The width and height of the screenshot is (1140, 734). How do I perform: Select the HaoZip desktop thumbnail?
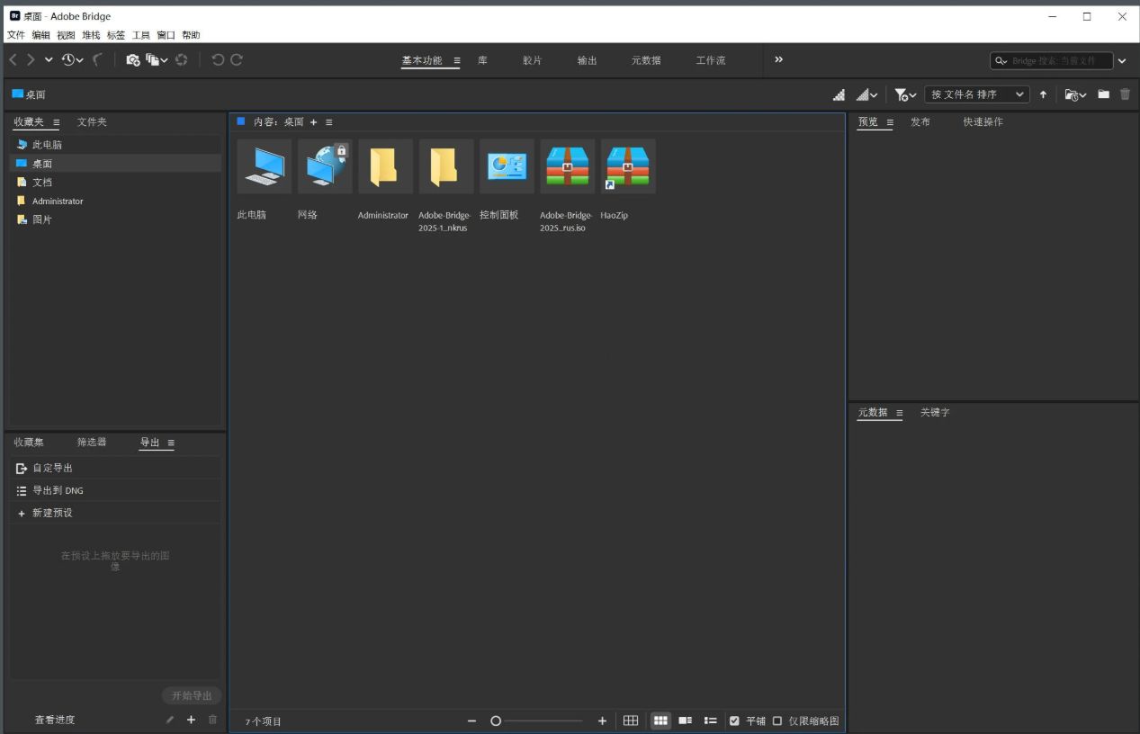(x=627, y=166)
